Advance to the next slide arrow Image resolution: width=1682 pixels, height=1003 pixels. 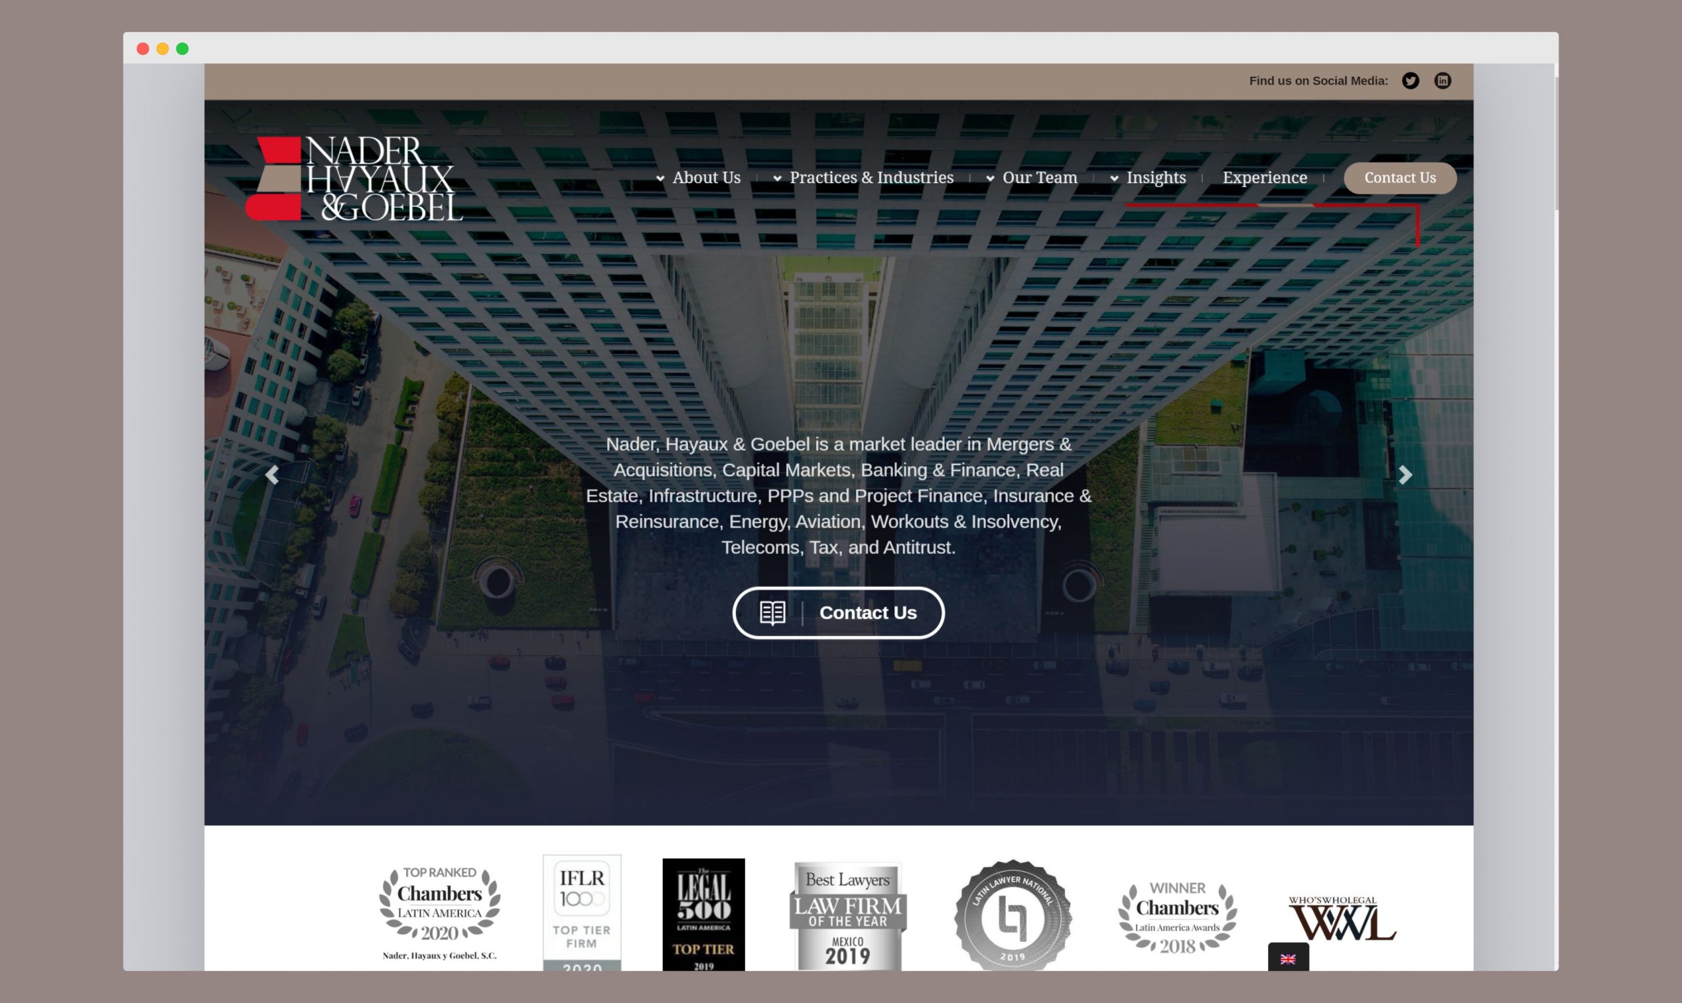(x=1405, y=475)
